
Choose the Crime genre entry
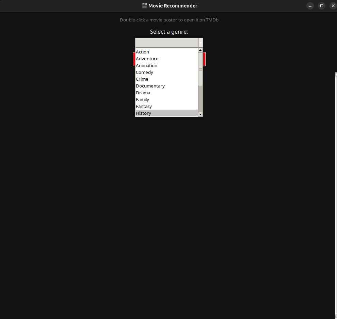click(x=166, y=79)
